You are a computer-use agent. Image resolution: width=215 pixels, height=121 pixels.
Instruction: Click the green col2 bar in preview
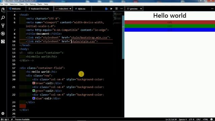coord(170,26)
